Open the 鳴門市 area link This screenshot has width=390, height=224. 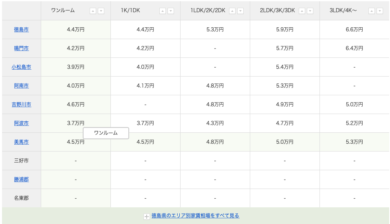tap(21, 48)
